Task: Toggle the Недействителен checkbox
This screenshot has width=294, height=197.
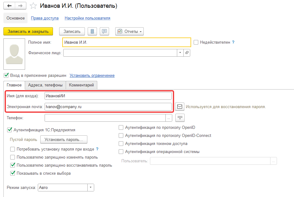Action: [196, 42]
